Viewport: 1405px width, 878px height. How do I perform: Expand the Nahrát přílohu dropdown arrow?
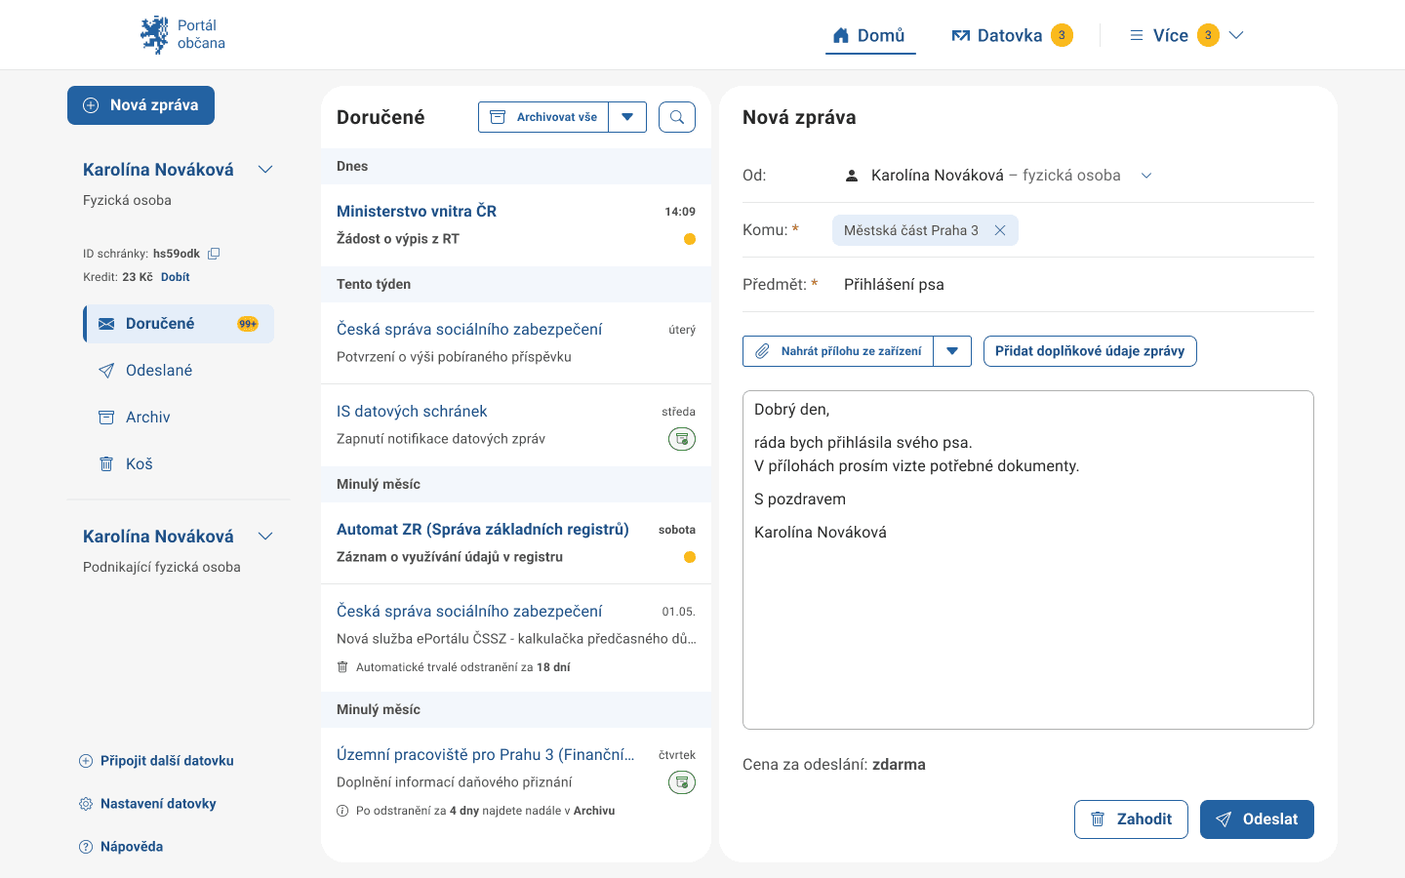tap(952, 351)
